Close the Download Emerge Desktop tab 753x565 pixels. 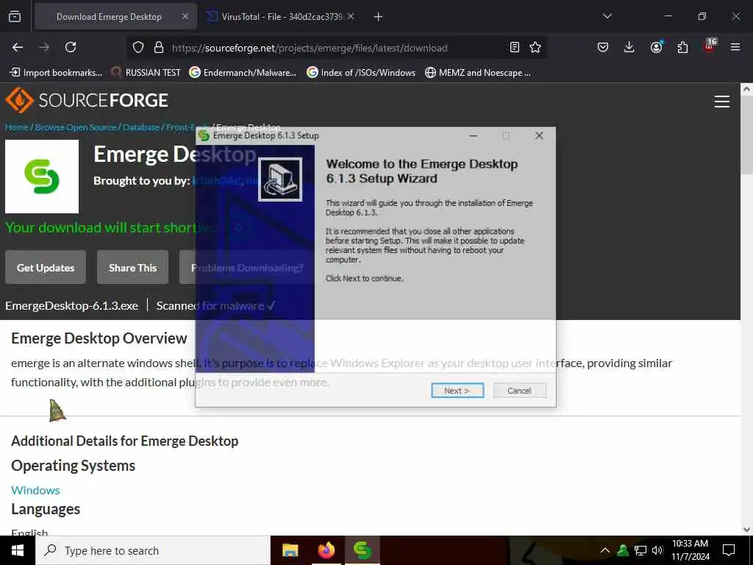point(185,16)
